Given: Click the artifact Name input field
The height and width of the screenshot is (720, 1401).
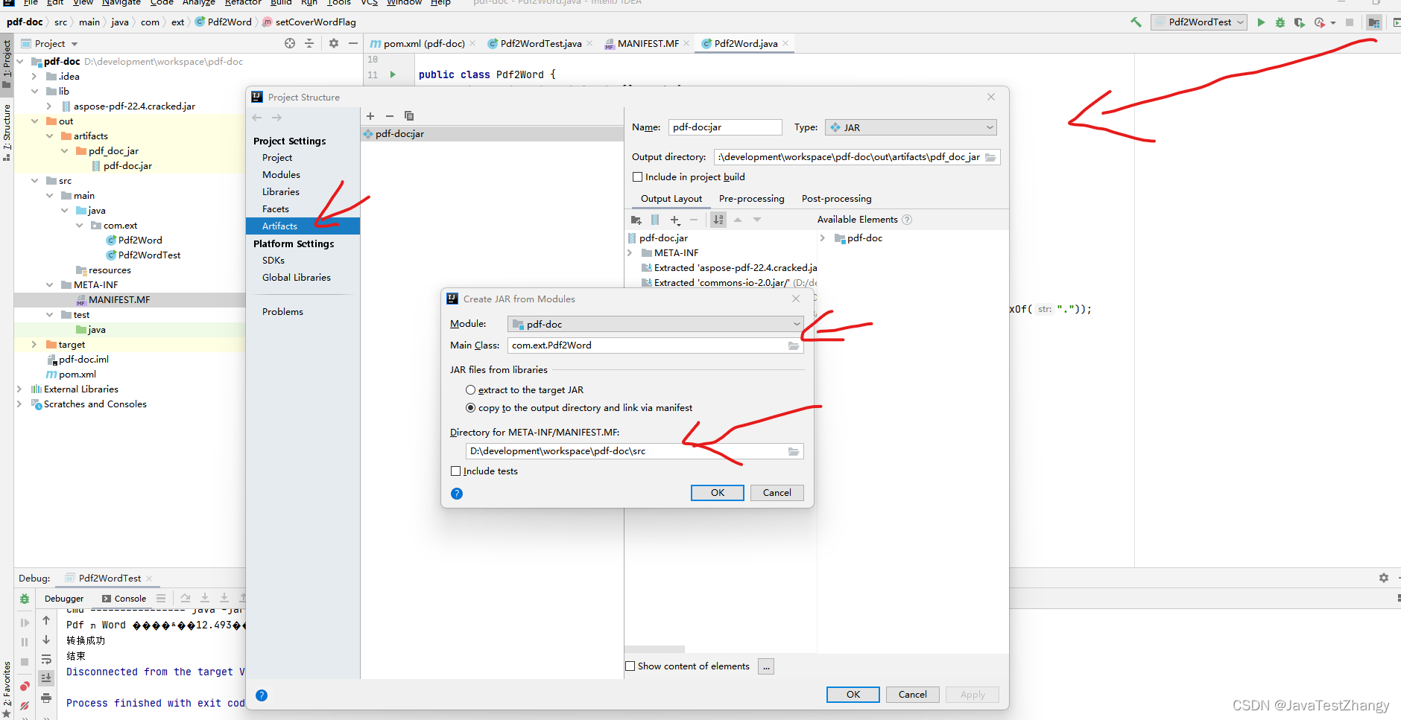Looking at the screenshot, I should coord(725,127).
